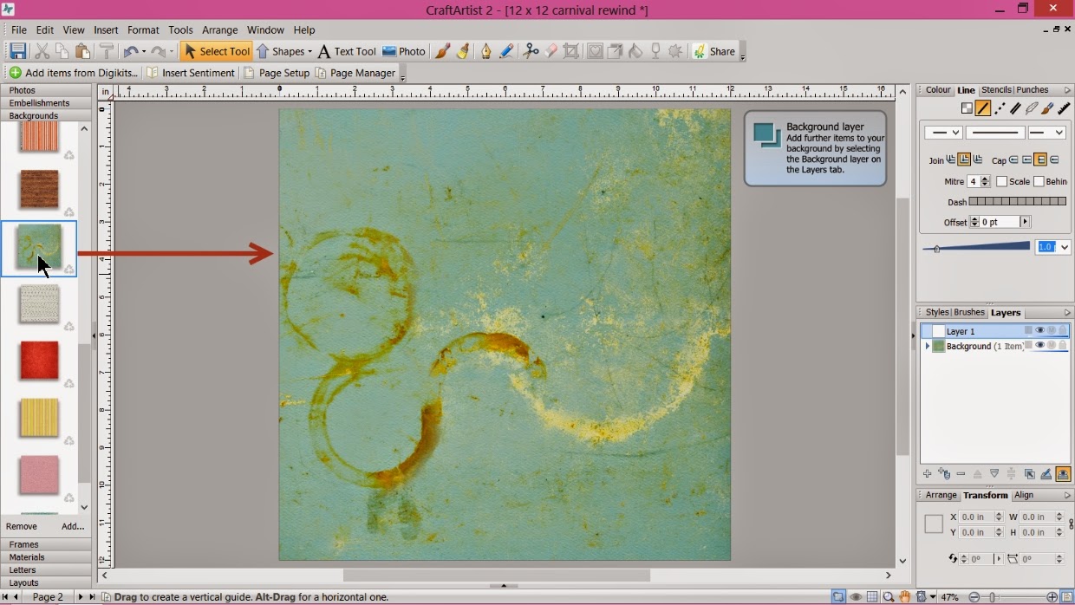Click the Share button

[x=714, y=51]
